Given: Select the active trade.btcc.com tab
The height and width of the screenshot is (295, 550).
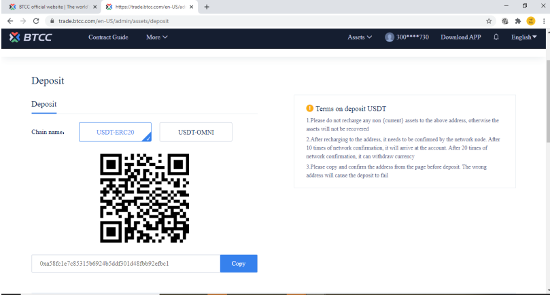Looking at the screenshot, I should 150,7.
